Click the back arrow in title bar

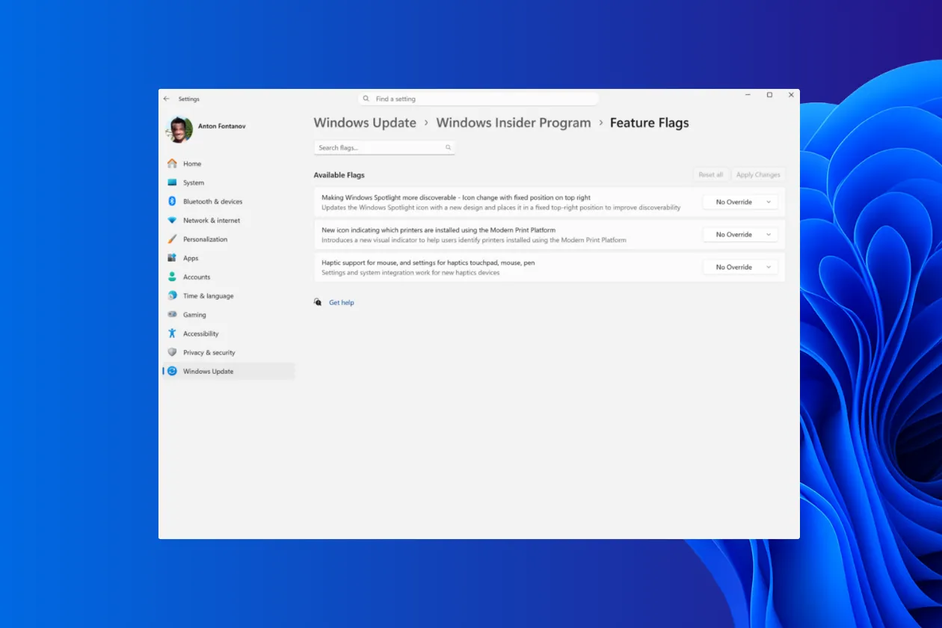click(x=166, y=99)
